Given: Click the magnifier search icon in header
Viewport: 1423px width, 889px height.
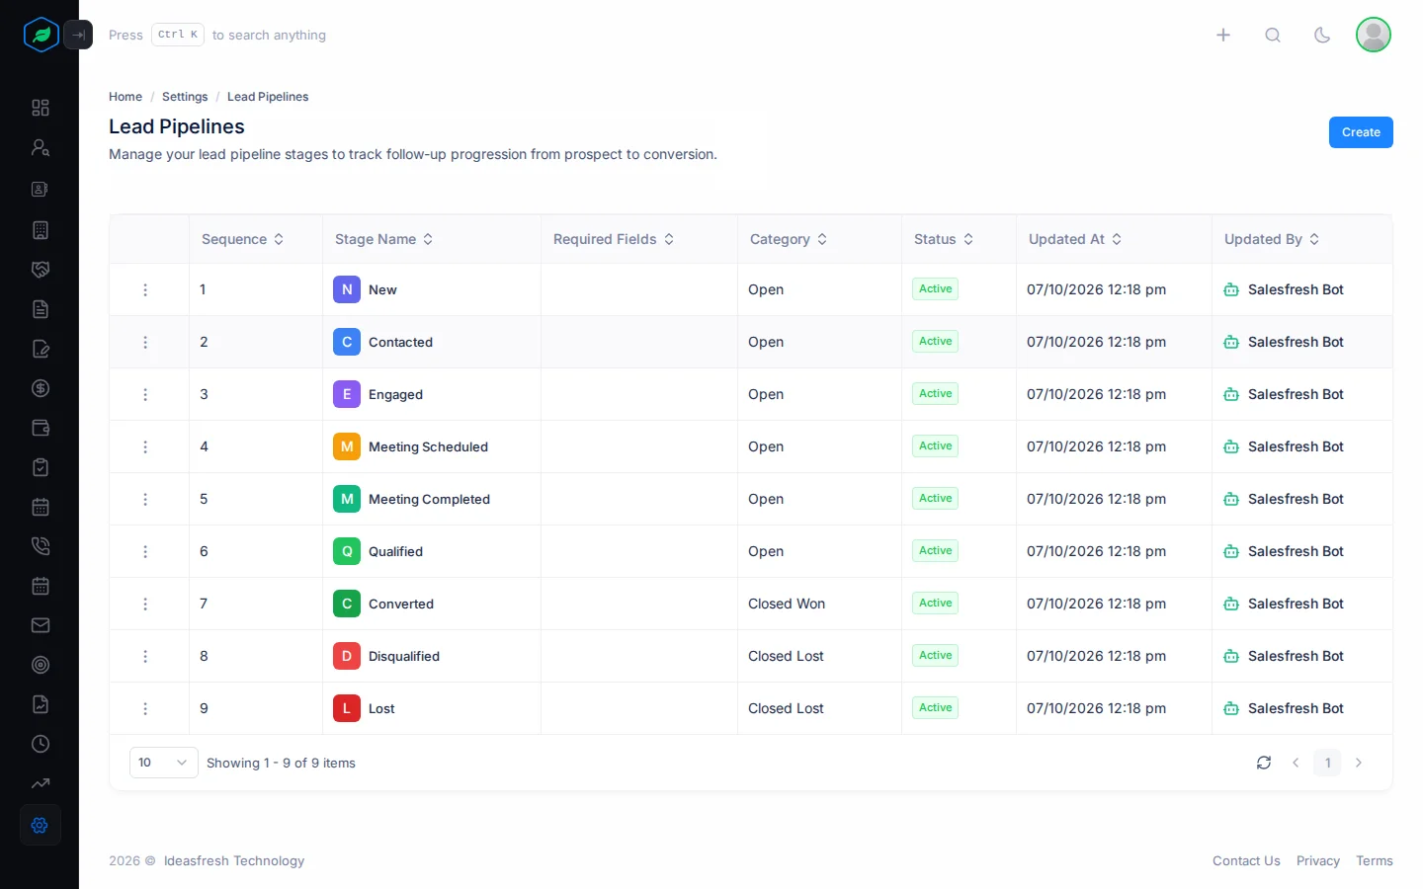Looking at the screenshot, I should pyautogui.click(x=1273, y=35).
